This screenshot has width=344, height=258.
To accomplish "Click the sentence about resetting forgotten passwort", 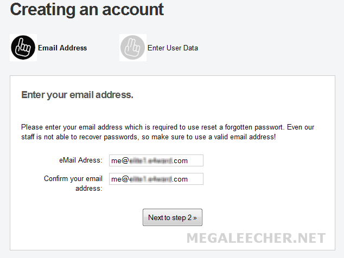I will tap(153, 127).
